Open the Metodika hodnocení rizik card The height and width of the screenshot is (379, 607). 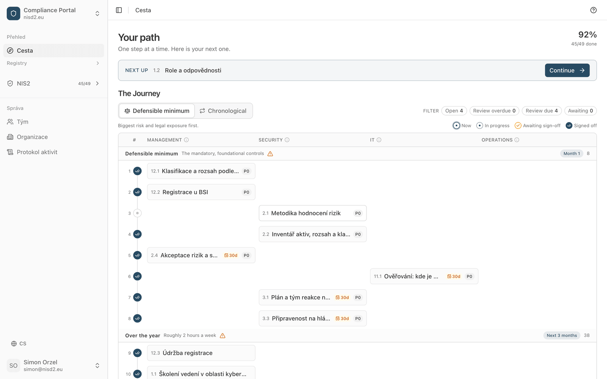click(313, 213)
